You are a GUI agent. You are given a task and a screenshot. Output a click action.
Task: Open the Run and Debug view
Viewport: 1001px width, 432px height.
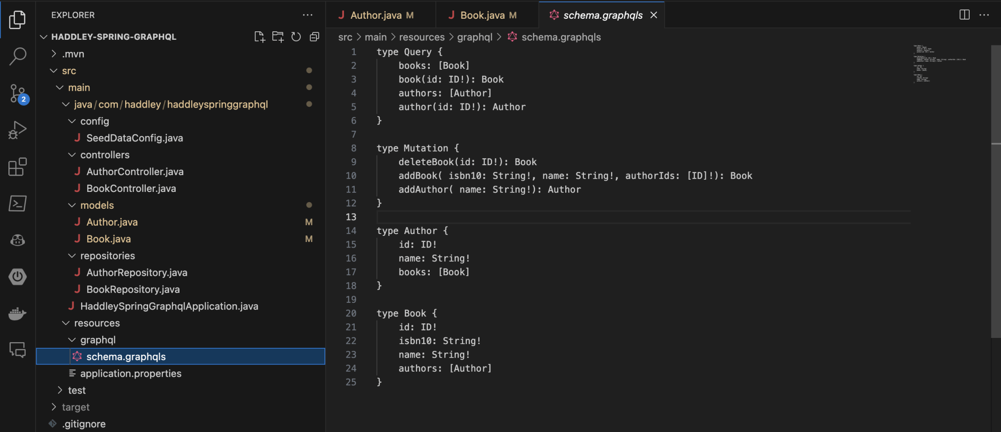point(17,130)
